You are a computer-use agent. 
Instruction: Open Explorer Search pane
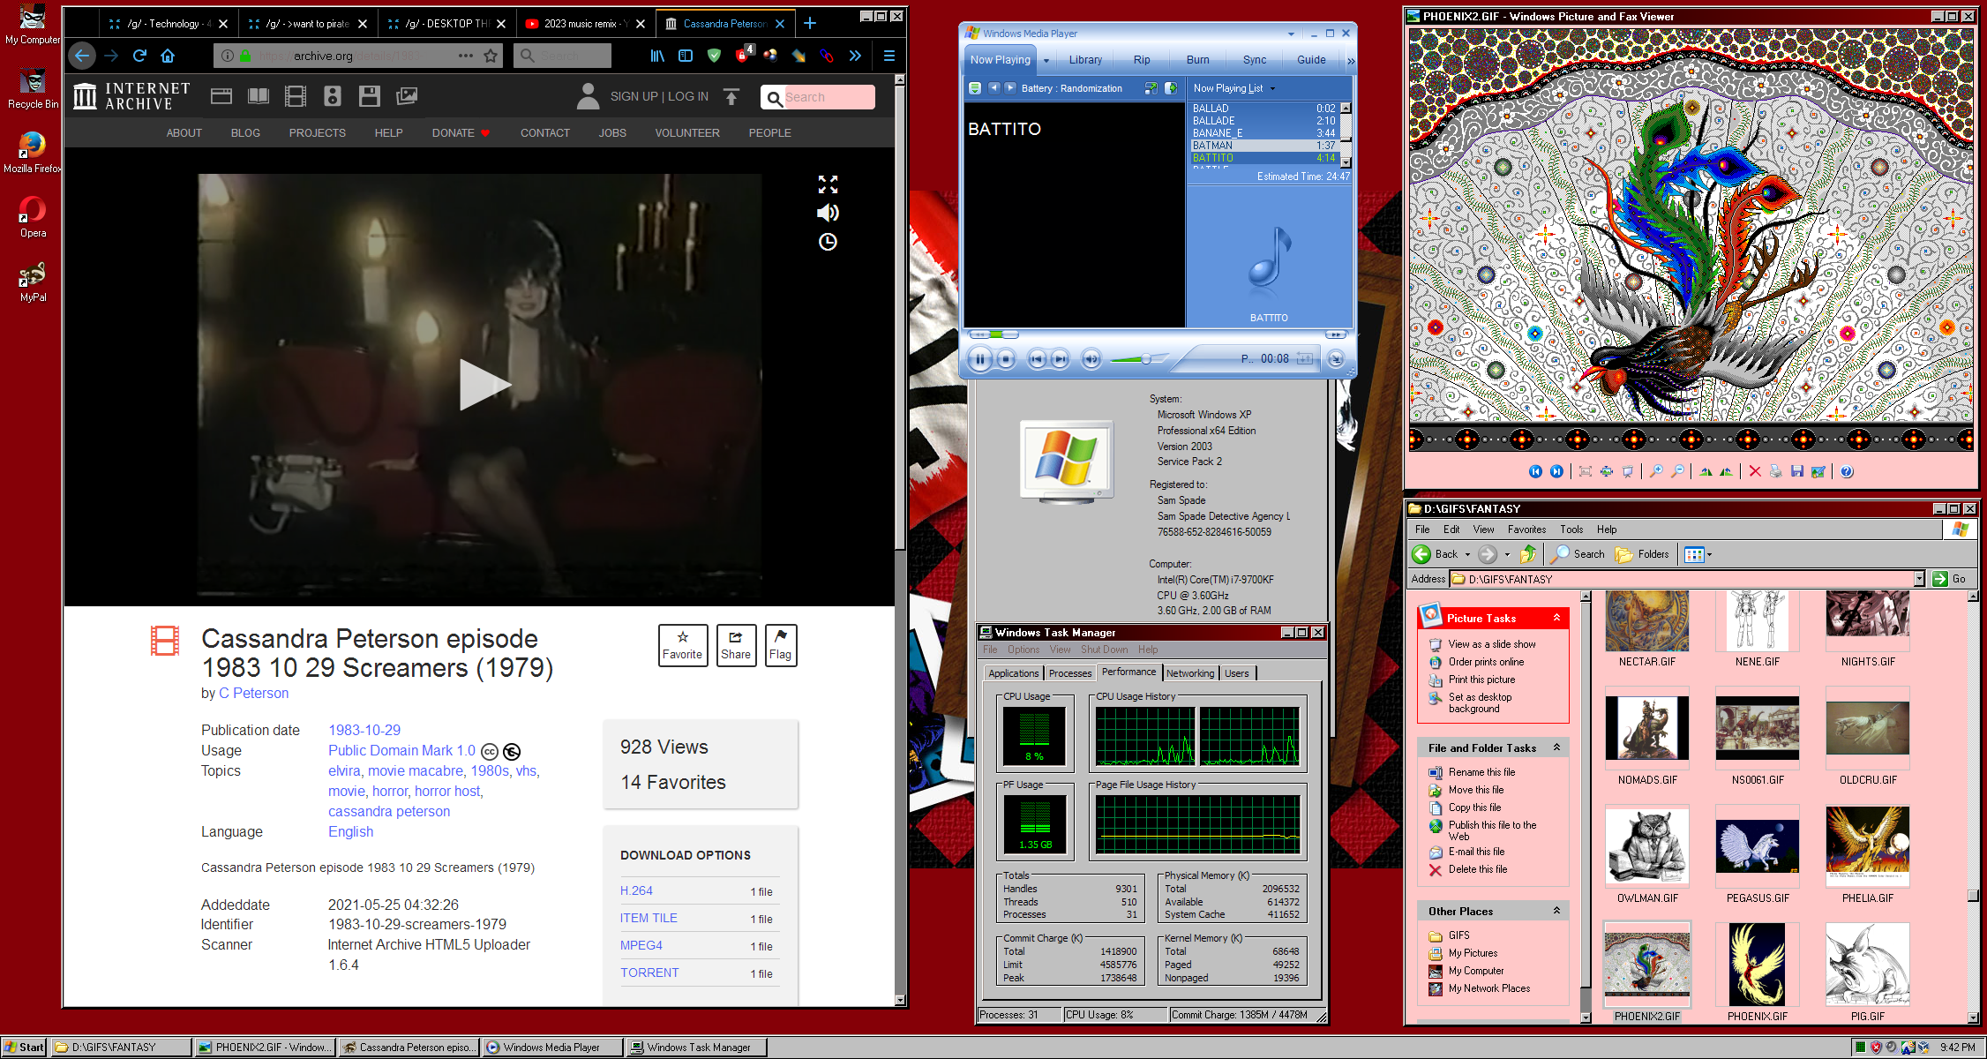point(1578,554)
